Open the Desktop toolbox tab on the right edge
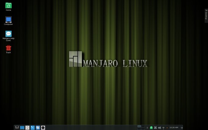Viewport: 208px width, 130px height. [x=206, y=16]
